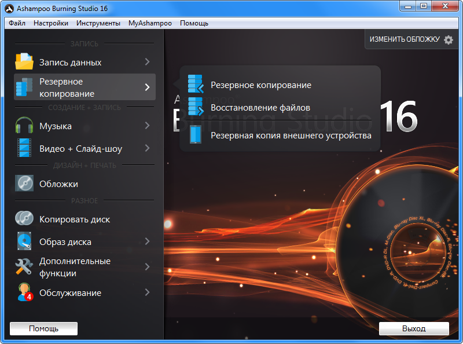Click the blue stacks icon of Резервное копирование

point(24,87)
